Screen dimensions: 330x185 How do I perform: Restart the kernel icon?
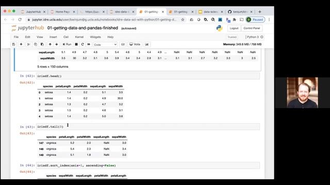82,44
